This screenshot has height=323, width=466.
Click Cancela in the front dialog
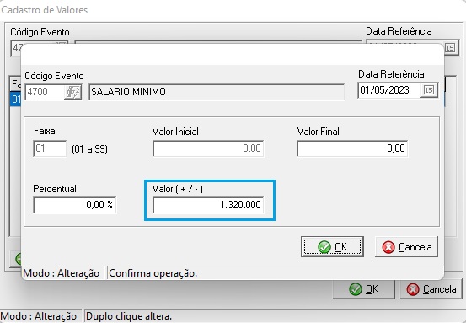coord(406,246)
